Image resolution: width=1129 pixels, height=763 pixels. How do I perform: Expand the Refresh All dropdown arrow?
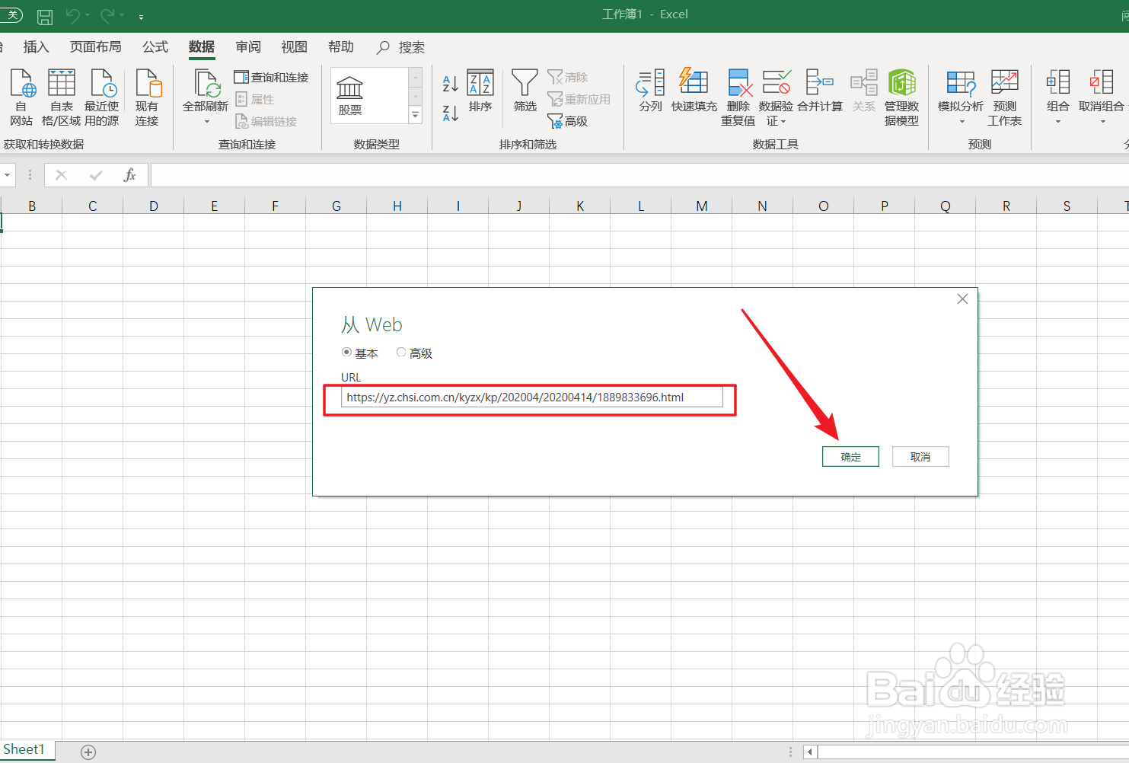tap(206, 122)
